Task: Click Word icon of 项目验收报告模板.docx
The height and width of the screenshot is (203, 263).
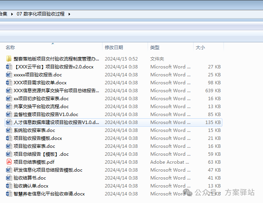Action: pyautogui.click(x=9, y=138)
